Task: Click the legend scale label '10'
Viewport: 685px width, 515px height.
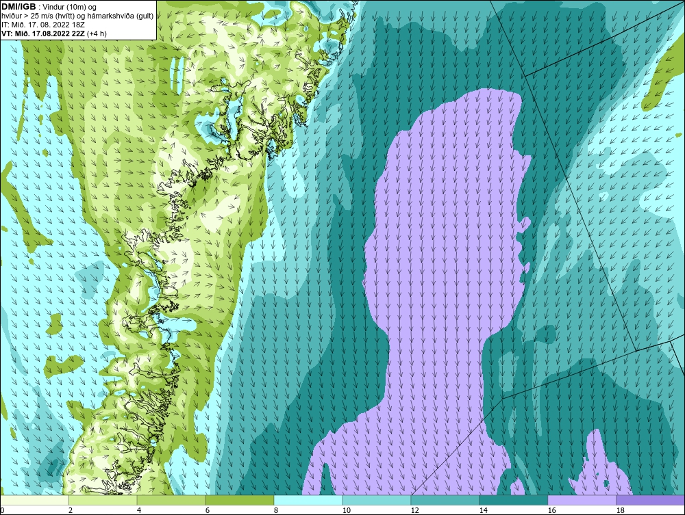Action: point(347,510)
